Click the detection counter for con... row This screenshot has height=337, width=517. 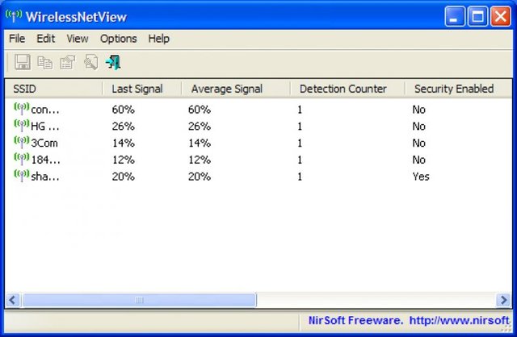pyautogui.click(x=300, y=110)
